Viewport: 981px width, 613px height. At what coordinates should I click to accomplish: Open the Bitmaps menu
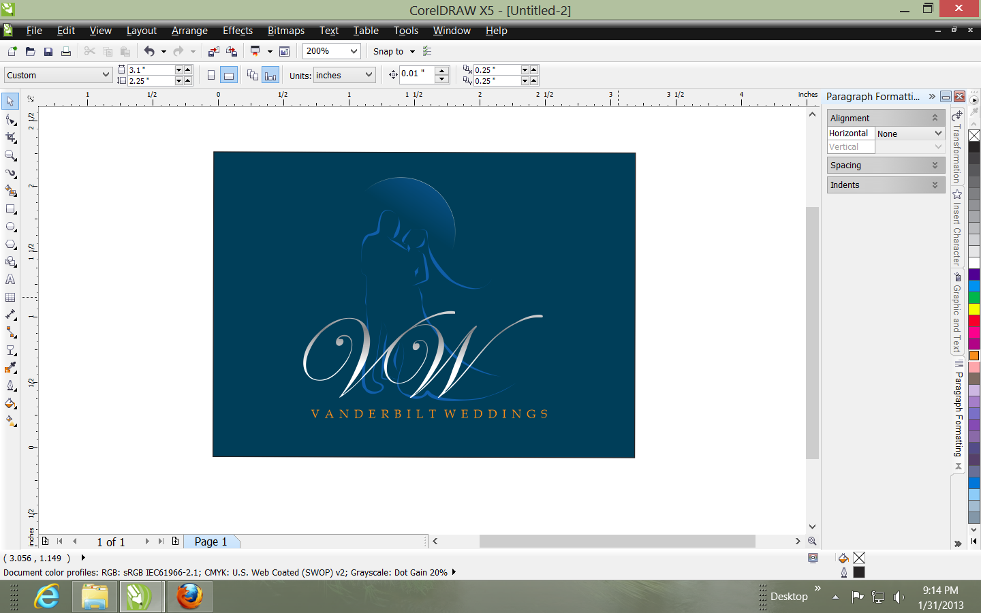(x=285, y=31)
